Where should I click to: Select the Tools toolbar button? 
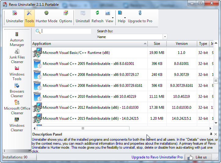pos(29,18)
